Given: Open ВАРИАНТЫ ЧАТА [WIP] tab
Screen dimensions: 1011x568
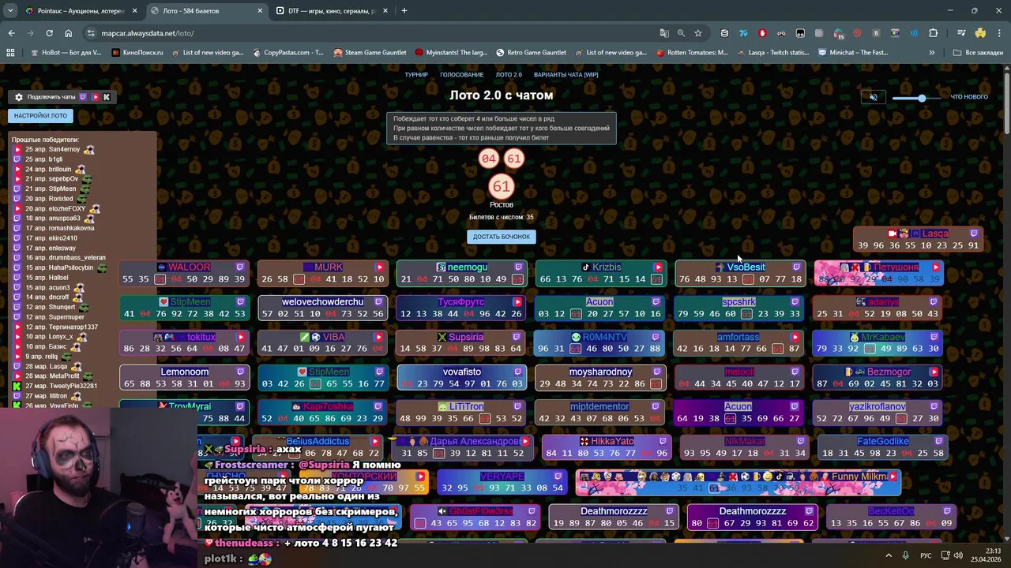Looking at the screenshot, I should 566,75.
